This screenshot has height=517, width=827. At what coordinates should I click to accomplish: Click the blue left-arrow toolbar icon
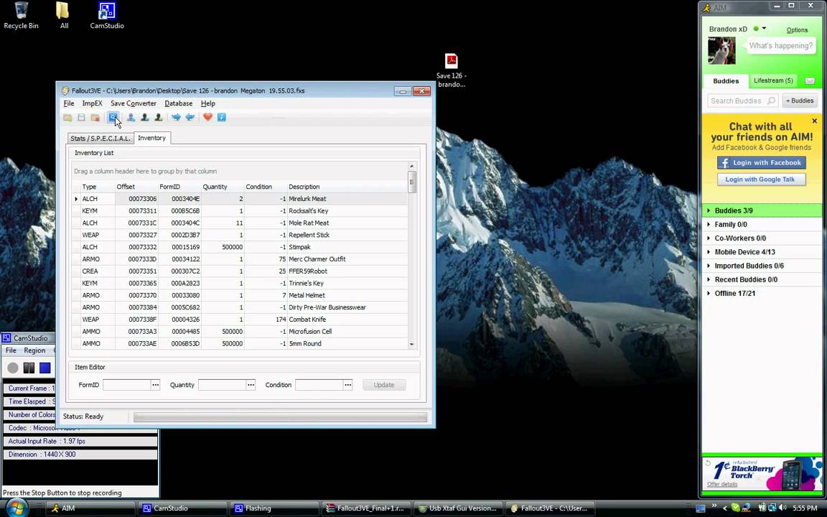[190, 117]
